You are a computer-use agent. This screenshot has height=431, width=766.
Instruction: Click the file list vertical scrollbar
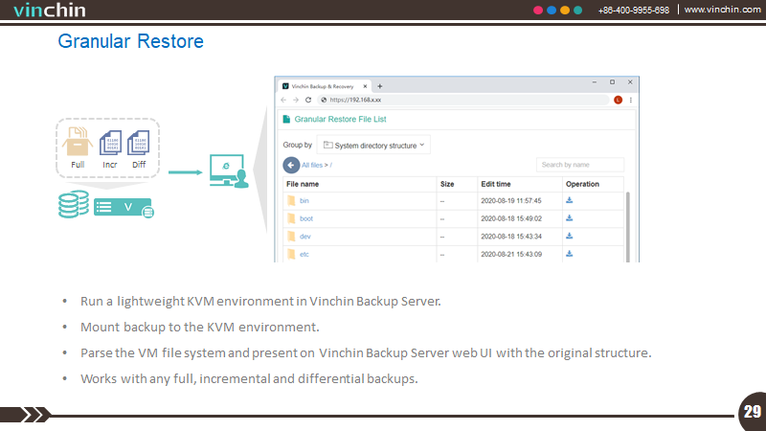click(628, 227)
